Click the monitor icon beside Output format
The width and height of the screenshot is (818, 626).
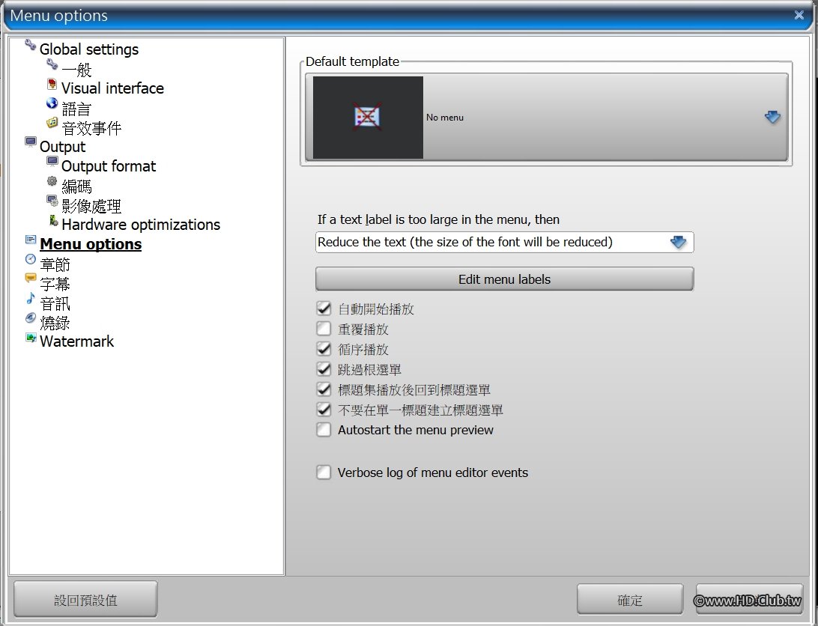pyautogui.click(x=52, y=161)
